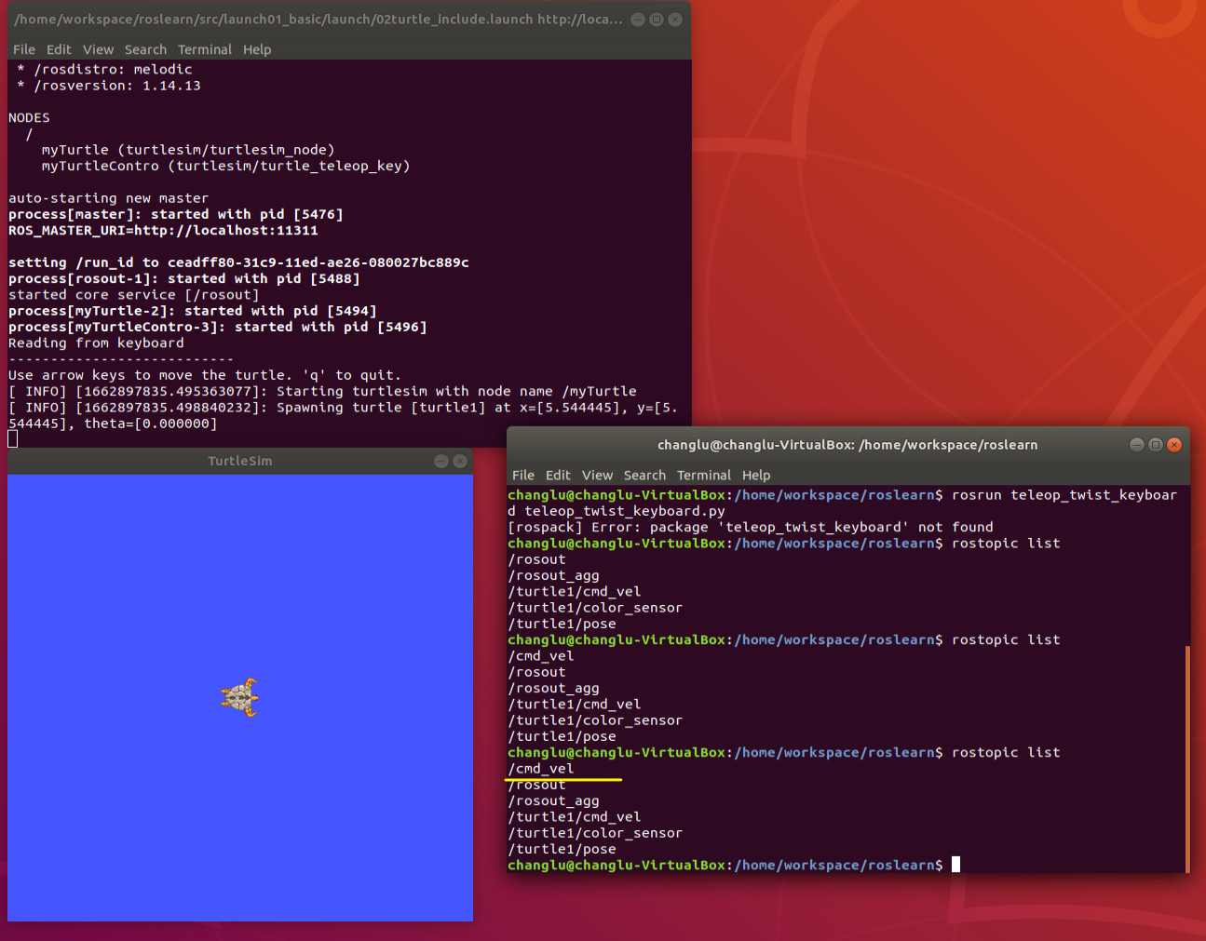Click 'started core service [/rosout]' line
This screenshot has height=941, width=1206.
click(134, 295)
